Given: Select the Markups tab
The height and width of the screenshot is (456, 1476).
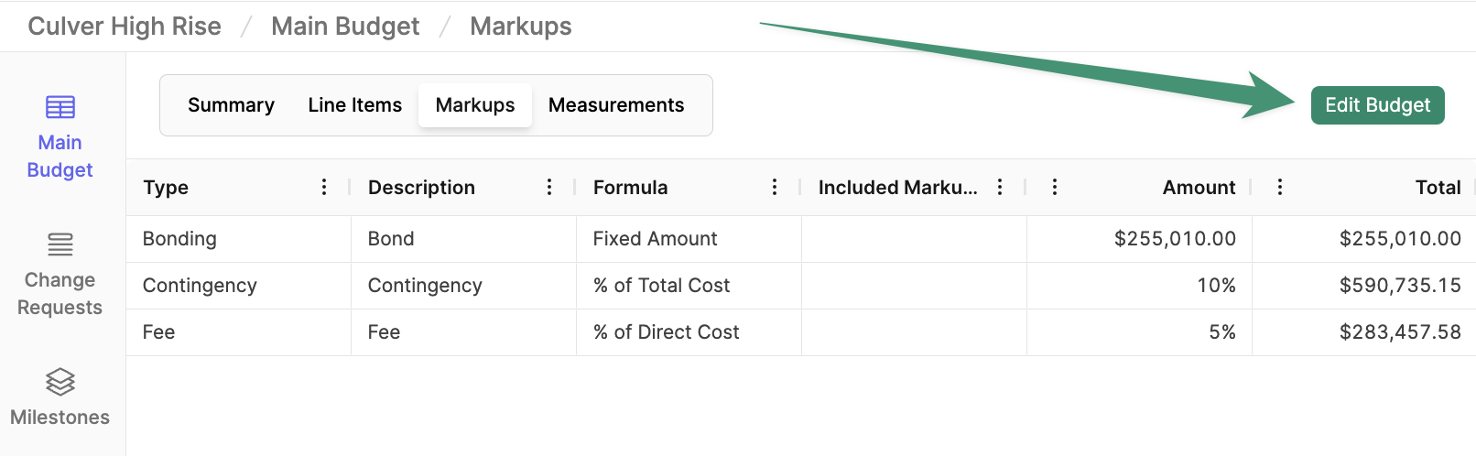Looking at the screenshot, I should pos(475,105).
